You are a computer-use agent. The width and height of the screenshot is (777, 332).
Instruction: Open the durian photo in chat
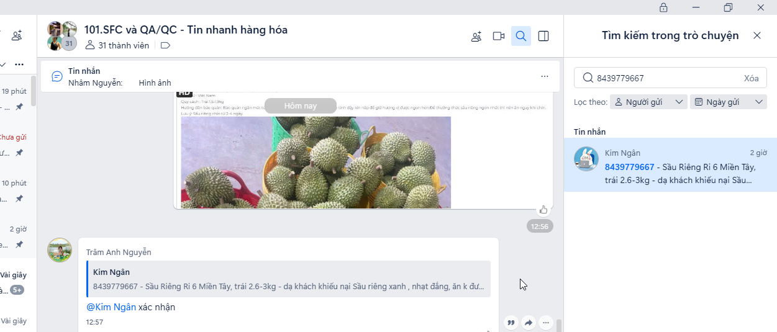click(x=316, y=163)
